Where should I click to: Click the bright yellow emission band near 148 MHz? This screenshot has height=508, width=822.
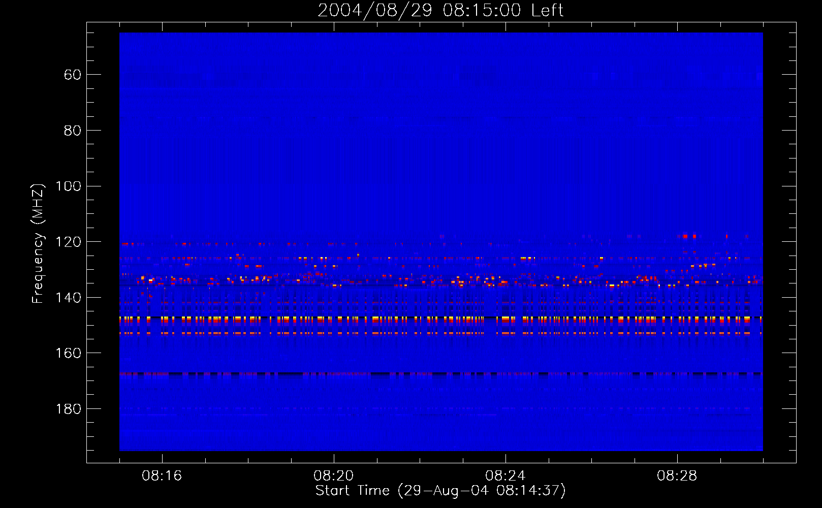441,320
